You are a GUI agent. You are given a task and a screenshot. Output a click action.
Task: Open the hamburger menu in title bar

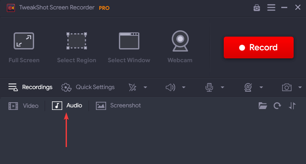point(271,8)
